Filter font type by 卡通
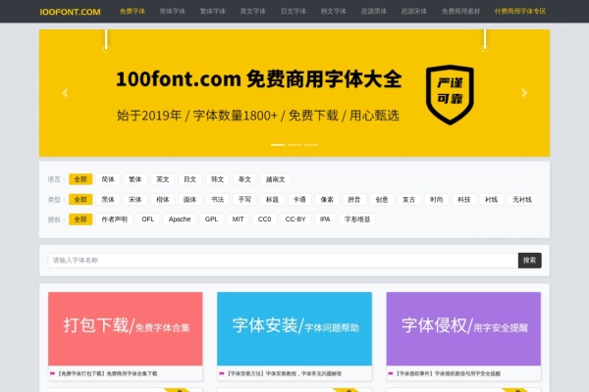589x392 pixels. (x=299, y=200)
